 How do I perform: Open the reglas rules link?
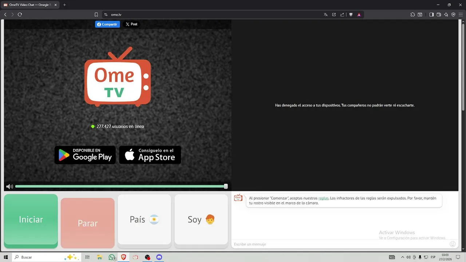tap(323, 198)
